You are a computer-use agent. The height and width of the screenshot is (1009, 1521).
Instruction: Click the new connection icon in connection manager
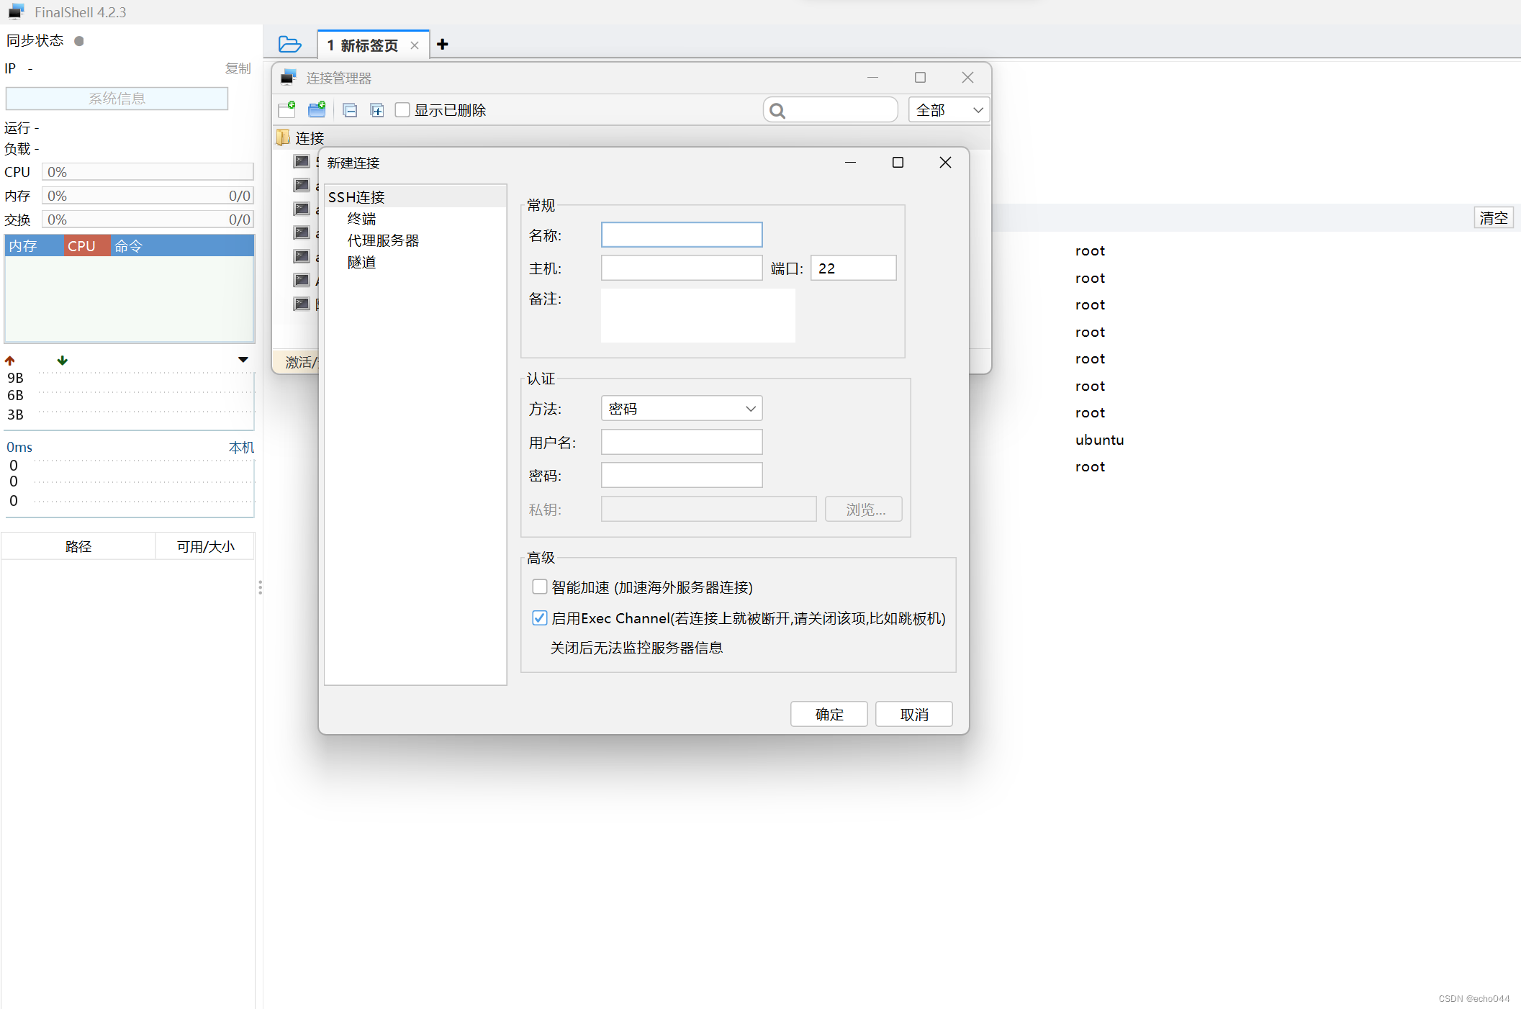pyautogui.click(x=286, y=109)
